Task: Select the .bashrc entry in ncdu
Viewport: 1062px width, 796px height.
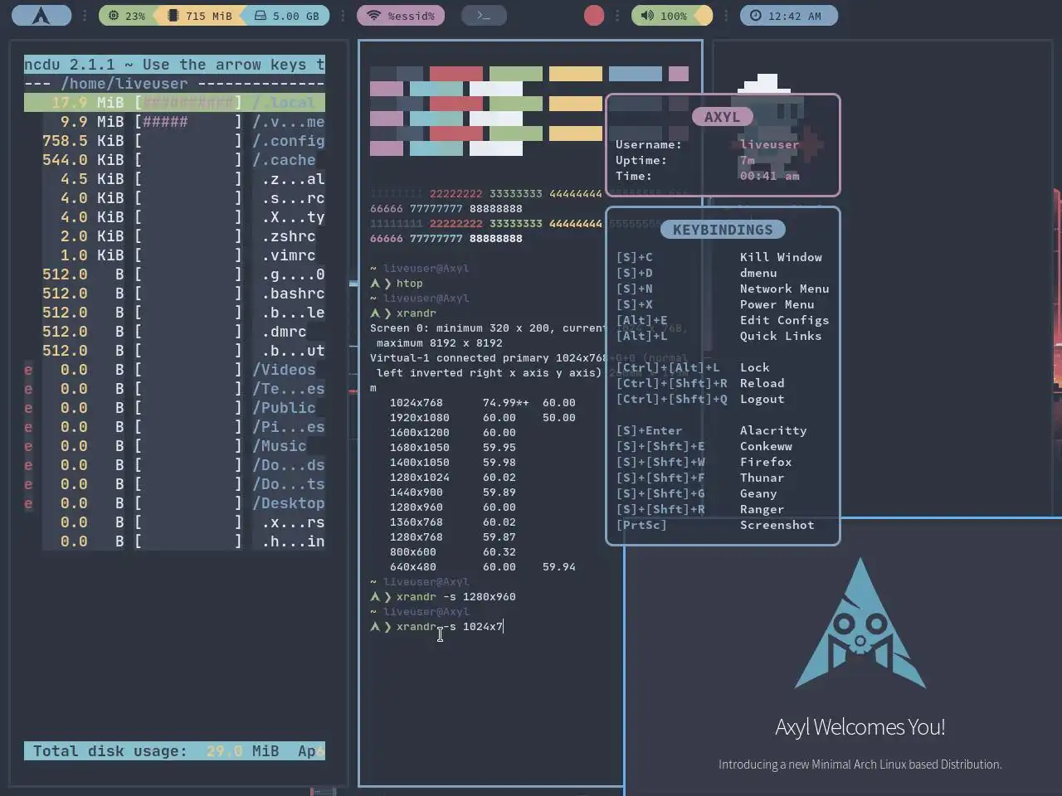Action: (174, 294)
